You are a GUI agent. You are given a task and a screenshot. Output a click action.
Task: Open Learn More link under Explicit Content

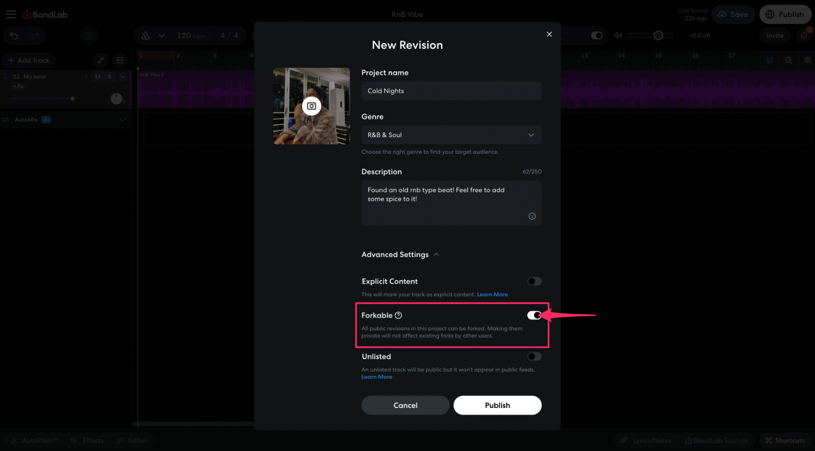(492, 295)
